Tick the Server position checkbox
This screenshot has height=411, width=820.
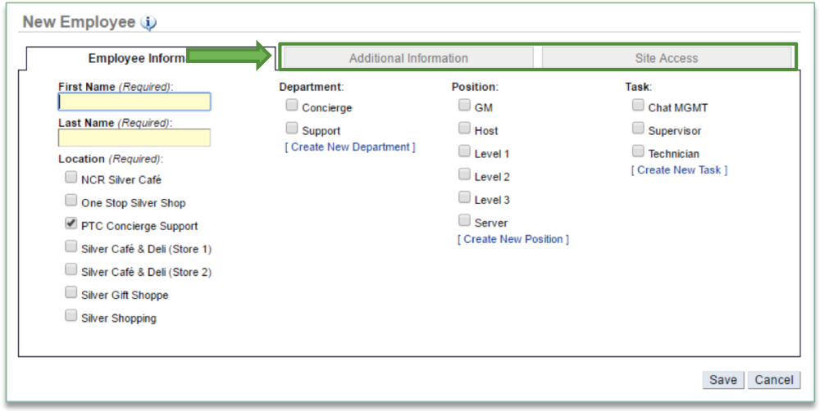pyautogui.click(x=465, y=221)
